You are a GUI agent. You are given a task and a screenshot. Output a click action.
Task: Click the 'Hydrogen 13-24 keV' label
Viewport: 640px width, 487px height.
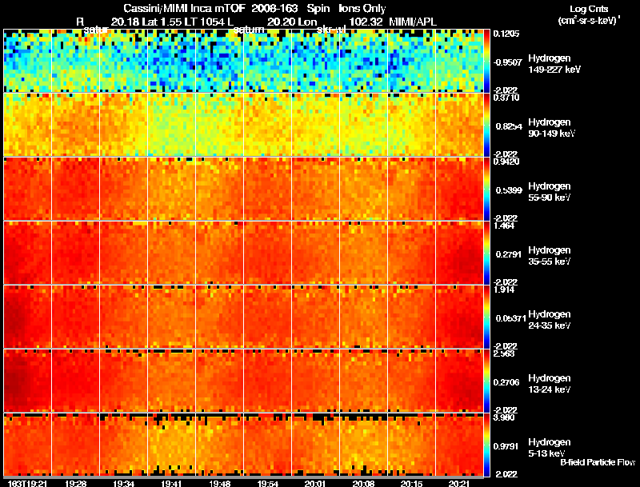550,384
